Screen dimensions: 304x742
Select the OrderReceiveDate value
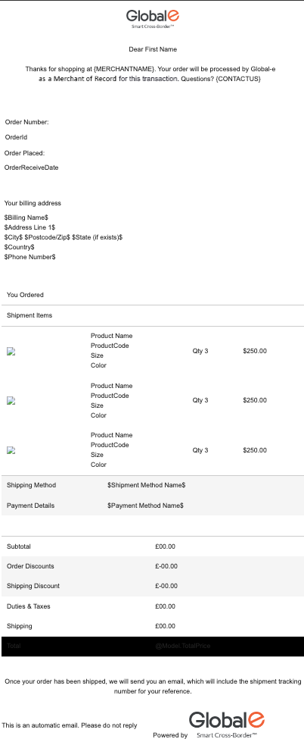(31, 167)
